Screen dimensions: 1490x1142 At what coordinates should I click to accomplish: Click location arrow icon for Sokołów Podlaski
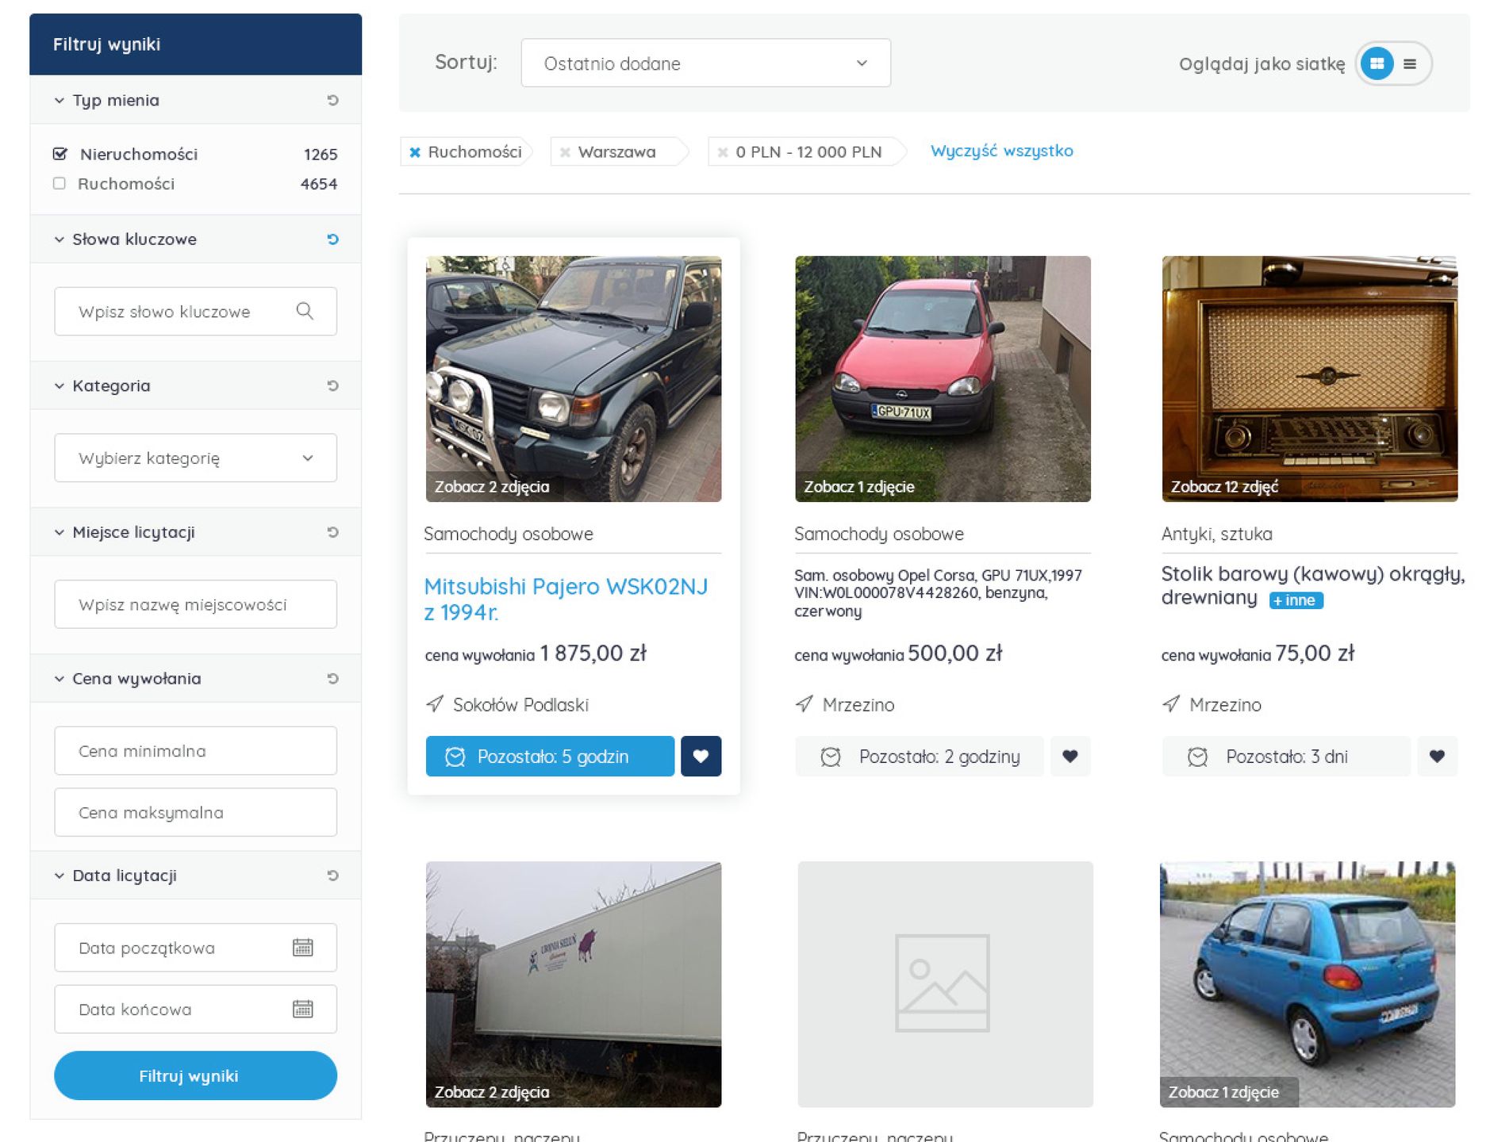pyautogui.click(x=435, y=703)
